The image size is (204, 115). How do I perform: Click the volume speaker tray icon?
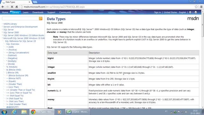tap(186, 112)
